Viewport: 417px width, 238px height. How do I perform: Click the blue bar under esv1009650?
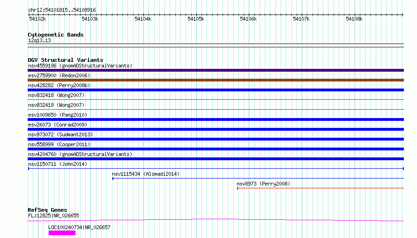point(216,119)
